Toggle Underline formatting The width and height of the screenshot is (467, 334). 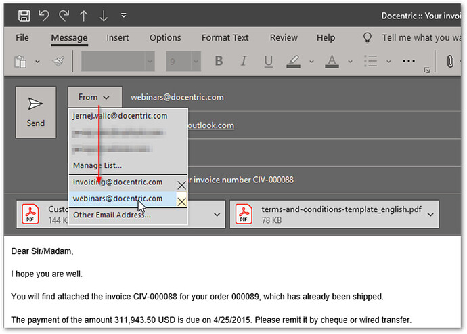click(x=268, y=62)
